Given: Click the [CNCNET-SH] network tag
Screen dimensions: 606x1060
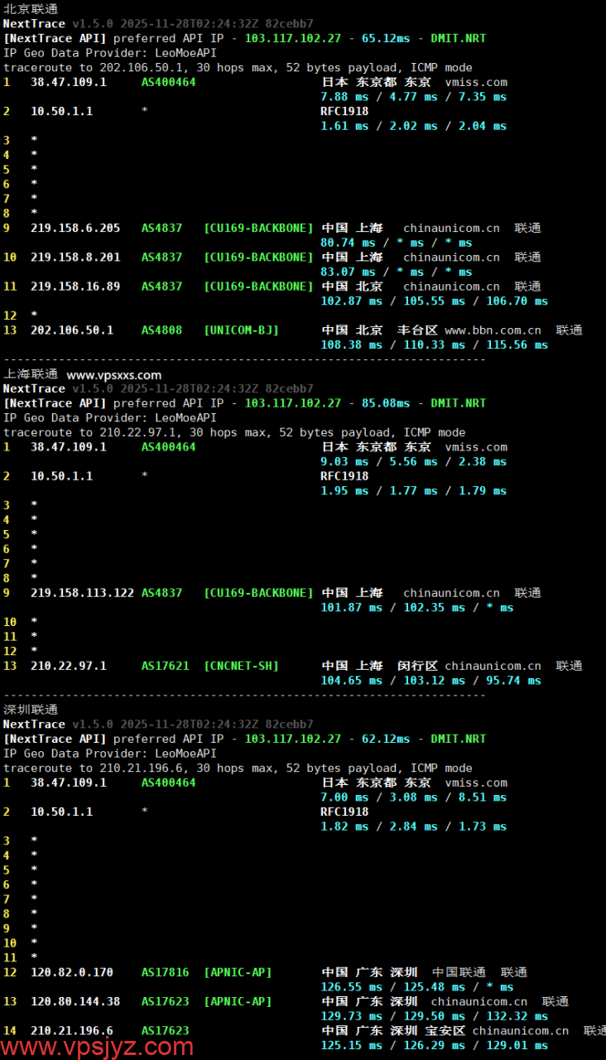Looking at the screenshot, I should coord(241,666).
